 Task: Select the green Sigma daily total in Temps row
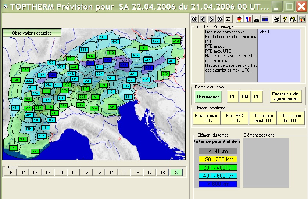point(176,172)
